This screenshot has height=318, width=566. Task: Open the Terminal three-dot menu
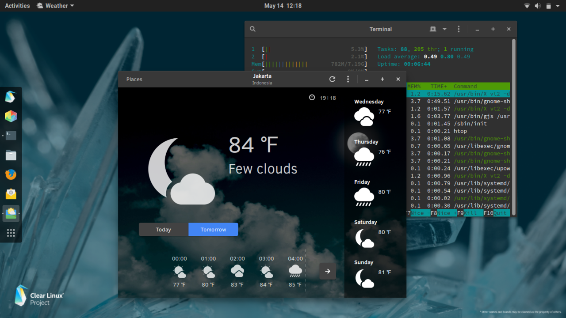(459, 29)
